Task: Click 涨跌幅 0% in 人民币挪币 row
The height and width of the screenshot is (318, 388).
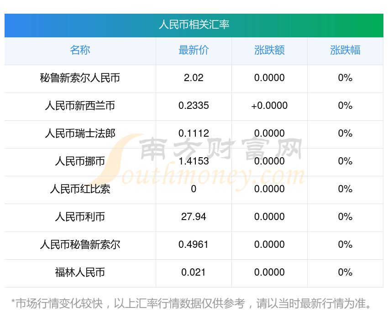Action: (345, 161)
